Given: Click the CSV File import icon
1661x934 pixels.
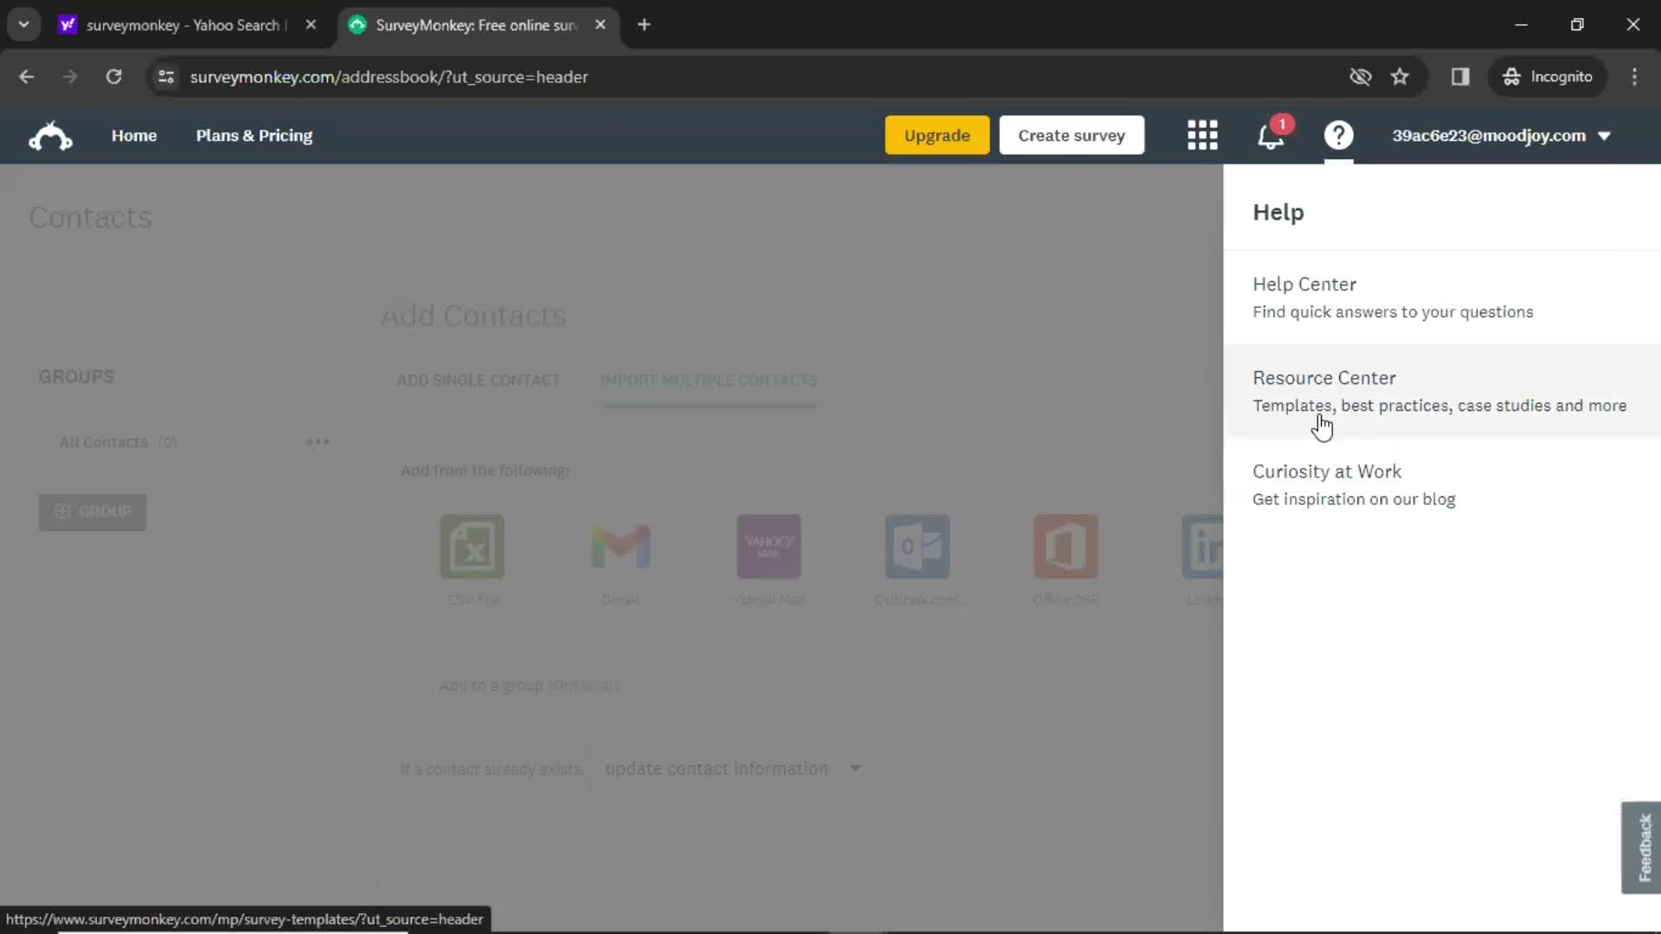Looking at the screenshot, I should [x=471, y=547].
